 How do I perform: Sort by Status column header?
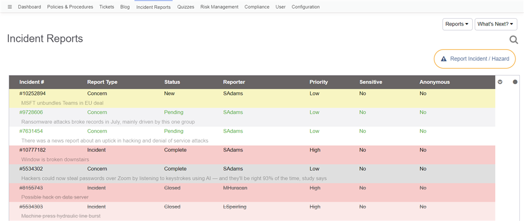coord(172,82)
